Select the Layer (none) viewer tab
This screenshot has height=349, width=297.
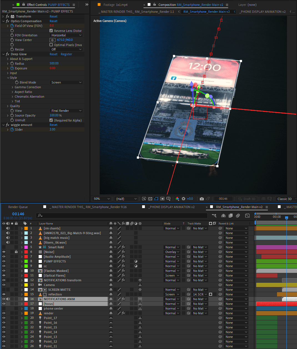point(247,5)
